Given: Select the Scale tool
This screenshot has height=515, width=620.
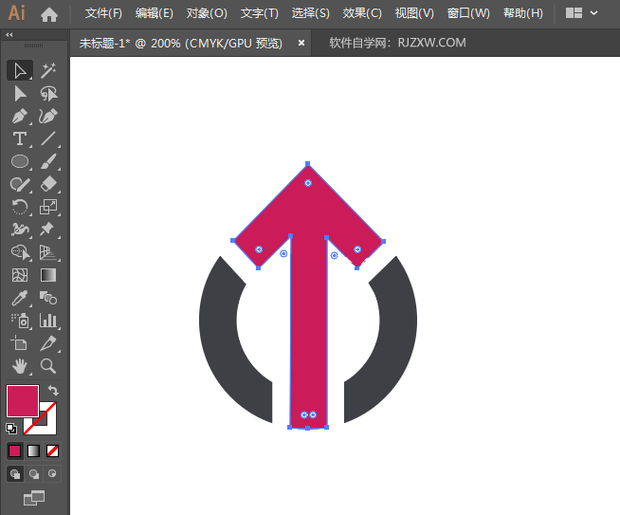Looking at the screenshot, I should coord(48,207).
